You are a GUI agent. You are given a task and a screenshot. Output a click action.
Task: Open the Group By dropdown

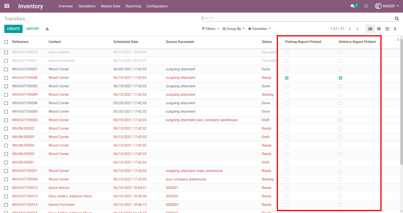(234, 29)
